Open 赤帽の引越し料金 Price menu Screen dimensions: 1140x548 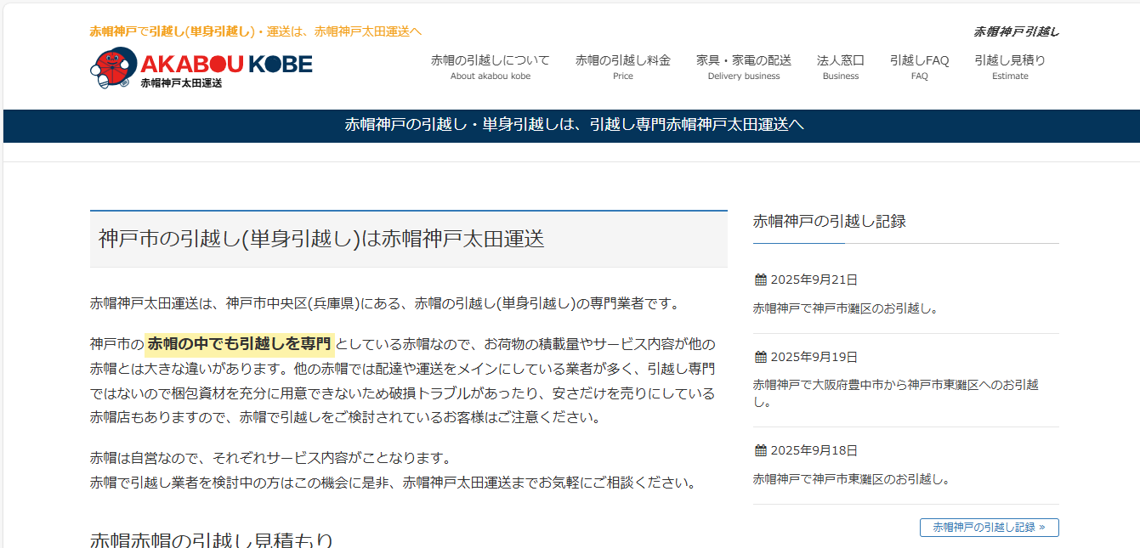(622, 66)
